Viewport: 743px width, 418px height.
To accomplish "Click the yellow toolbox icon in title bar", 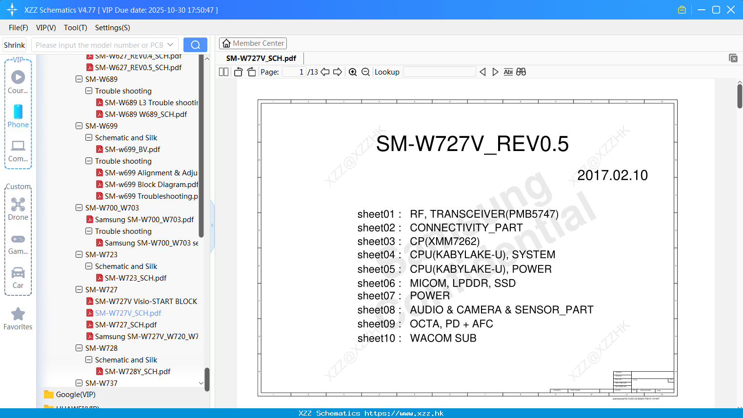I will pyautogui.click(x=682, y=10).
